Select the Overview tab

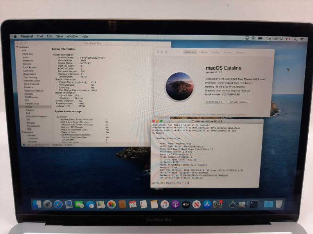click(190, 52)
